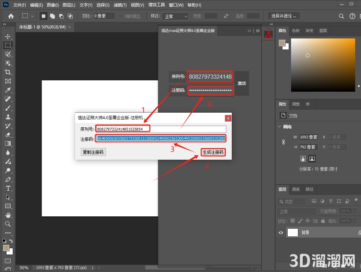Open the layer filter 类型 dropdown
Image resolution: width=361 pixels, height=272 pixels.
292,202
